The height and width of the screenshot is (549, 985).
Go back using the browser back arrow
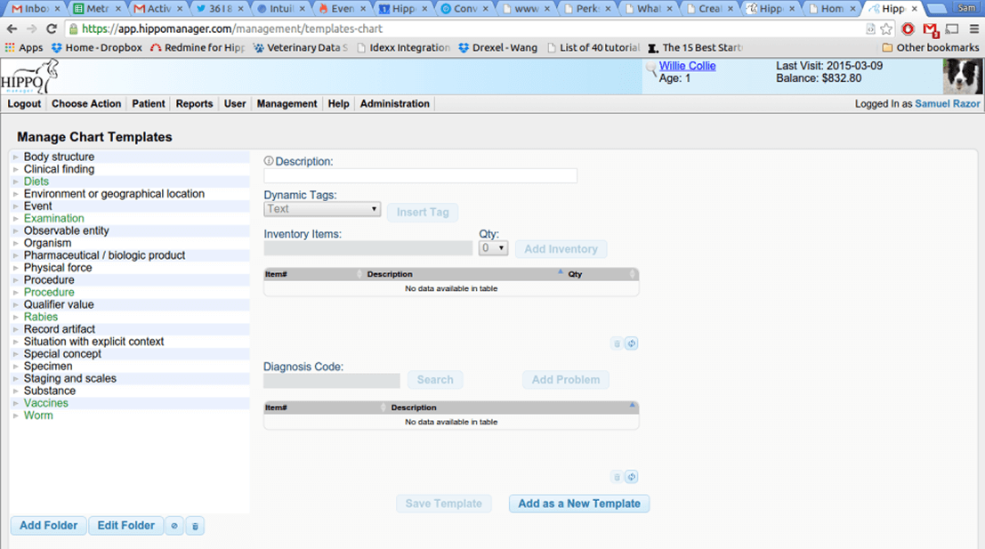pos(10,28)
